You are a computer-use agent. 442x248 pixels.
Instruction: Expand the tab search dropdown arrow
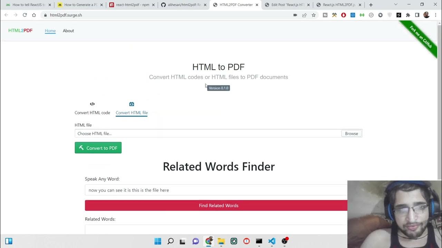(x=396, y=5)
